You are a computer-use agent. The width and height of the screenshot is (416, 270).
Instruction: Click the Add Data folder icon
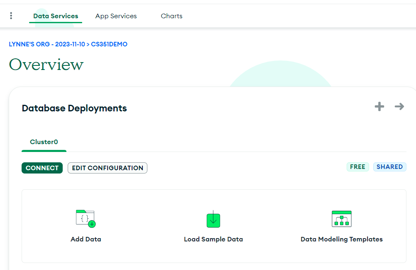click(x=86, y=218)
